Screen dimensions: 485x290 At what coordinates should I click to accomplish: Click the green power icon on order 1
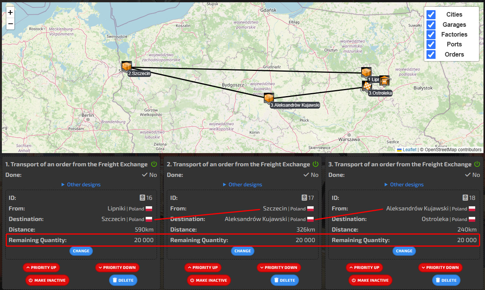154,164
